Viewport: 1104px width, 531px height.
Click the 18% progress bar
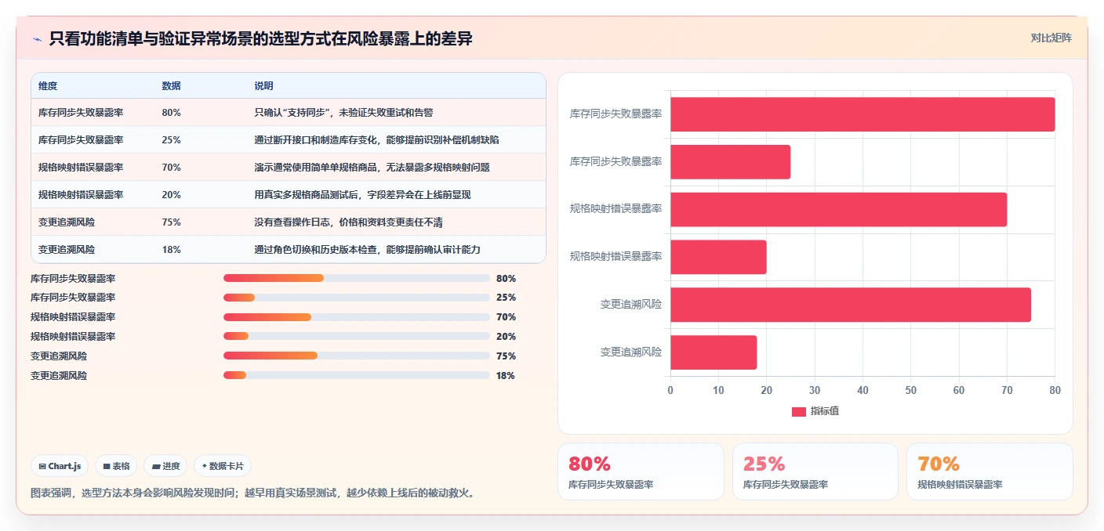coord(356,375)
